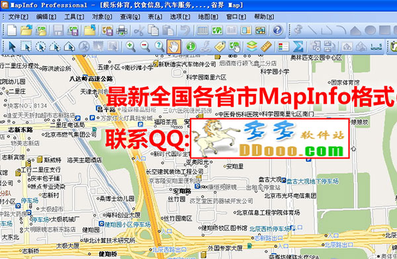Screen dimensions: 397x259
Task: Select the arrow Select tool
Action: point(12,46)
